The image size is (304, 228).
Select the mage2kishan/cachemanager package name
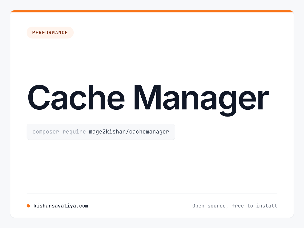coord(129,132)
